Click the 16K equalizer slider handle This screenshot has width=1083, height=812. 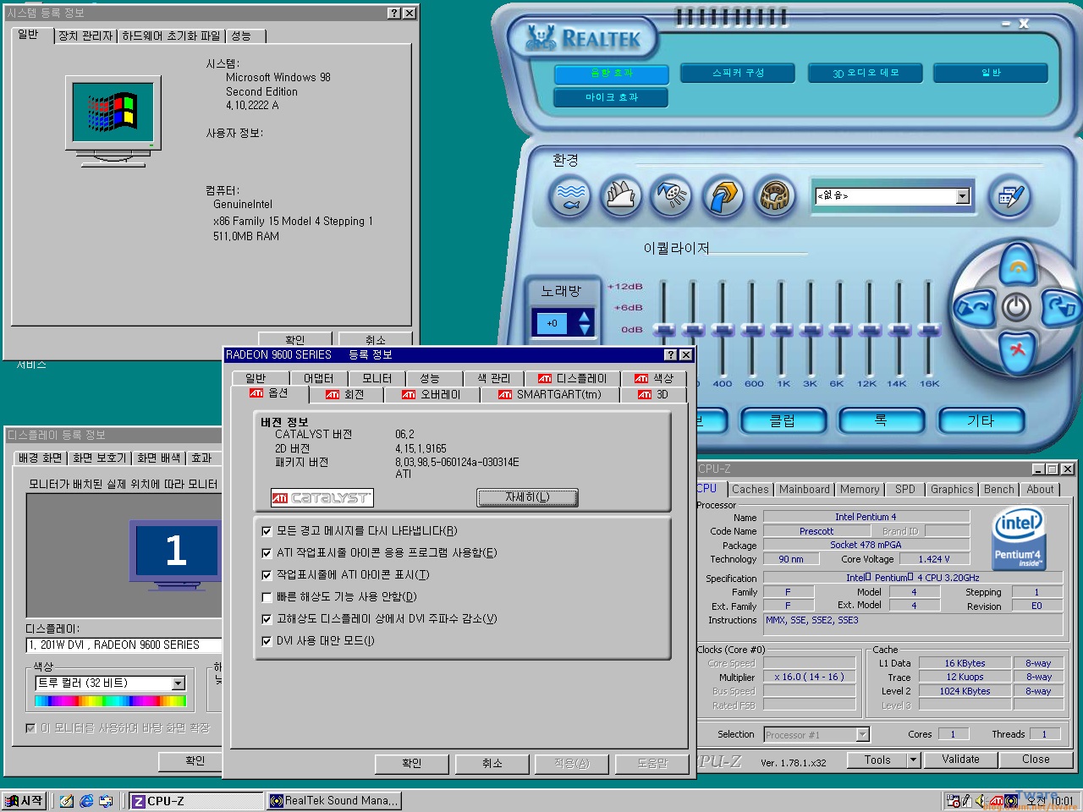928,329
